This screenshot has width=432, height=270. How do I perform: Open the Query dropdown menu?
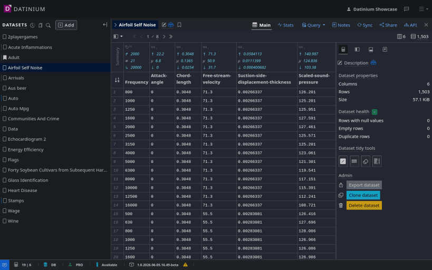pos(313,25)
